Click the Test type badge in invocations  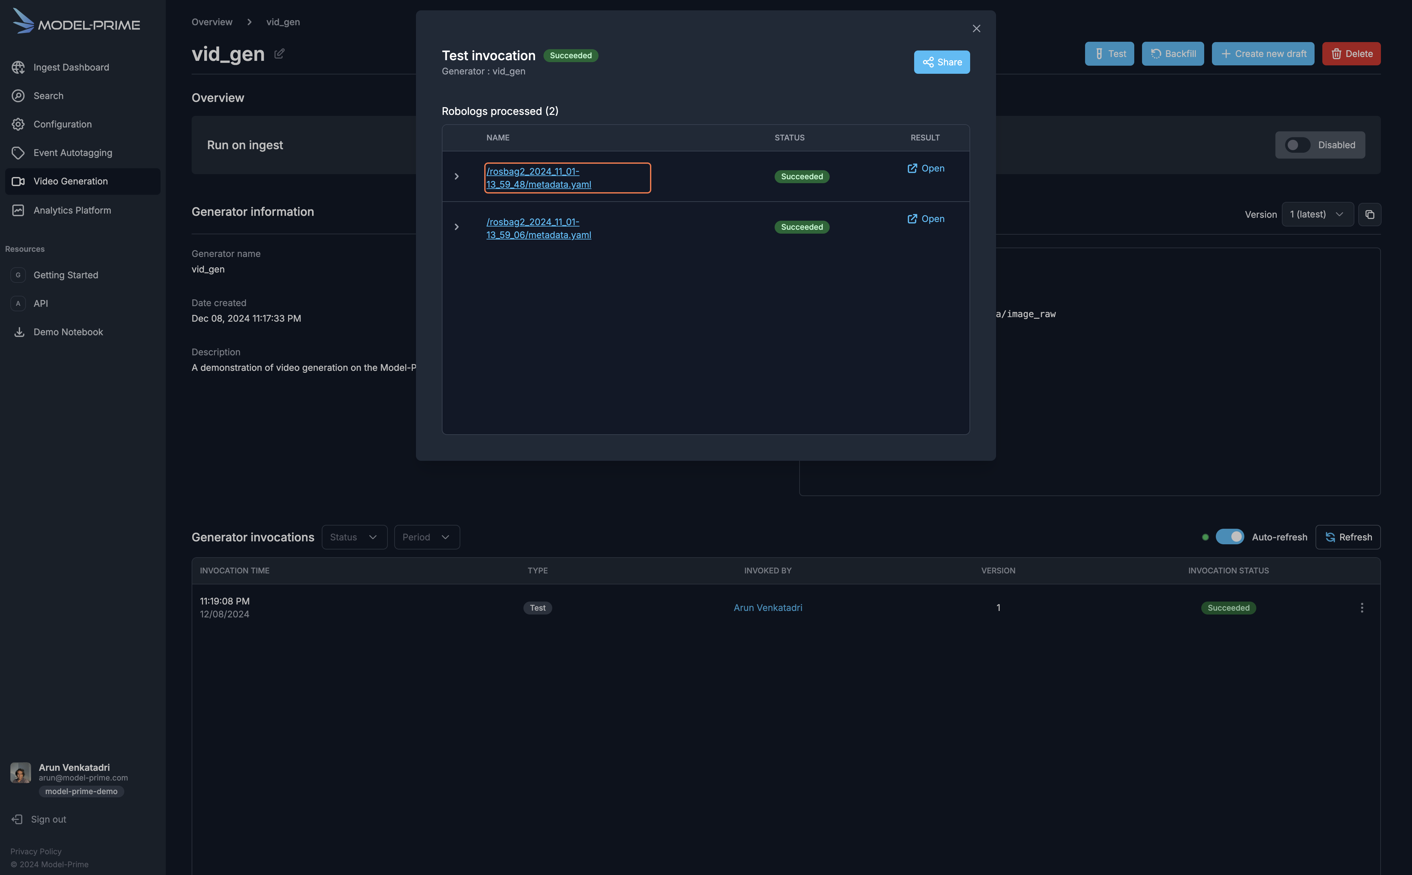[537, 608]
